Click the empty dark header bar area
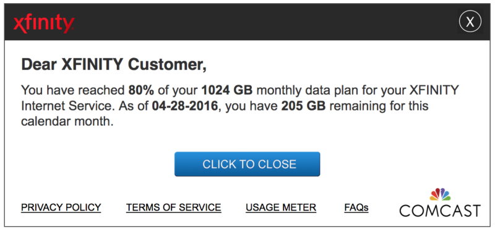495x231 pixels. (265, 22)
